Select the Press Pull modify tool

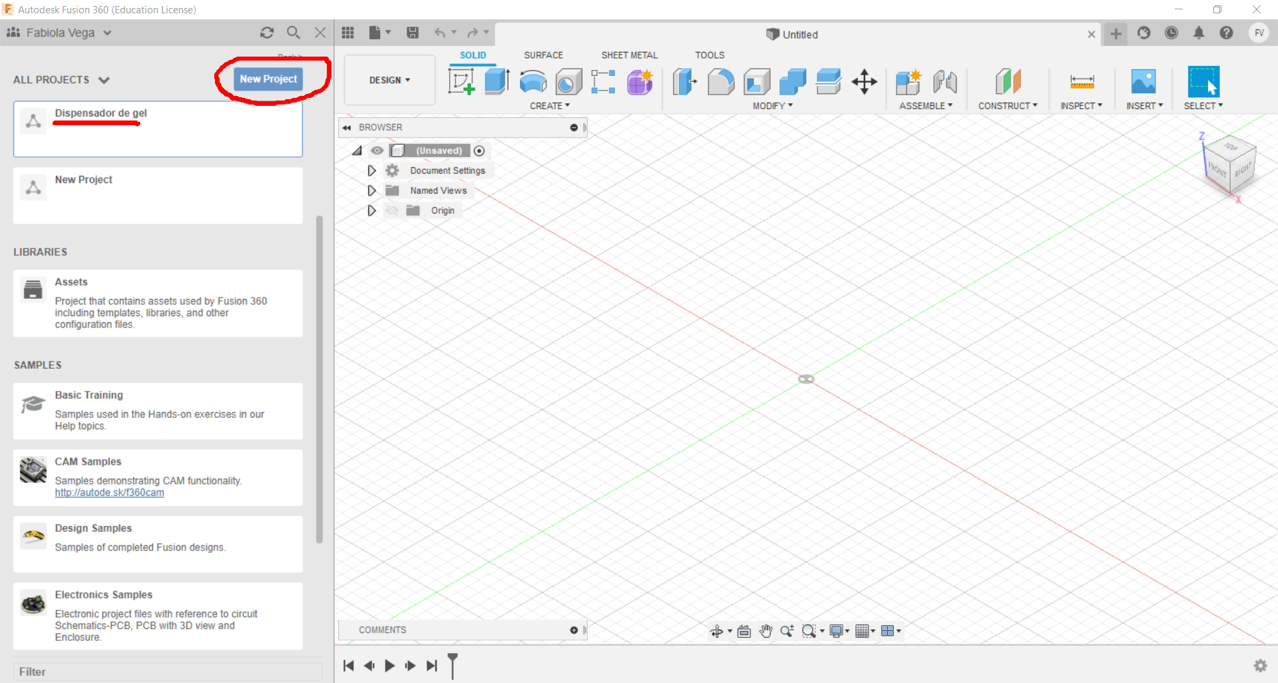[684, 81]
